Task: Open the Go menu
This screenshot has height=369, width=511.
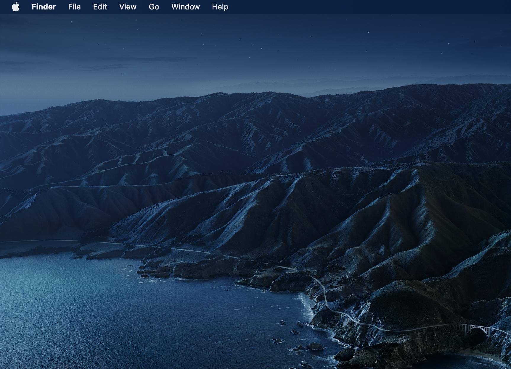Action: [x=154, y=7]
